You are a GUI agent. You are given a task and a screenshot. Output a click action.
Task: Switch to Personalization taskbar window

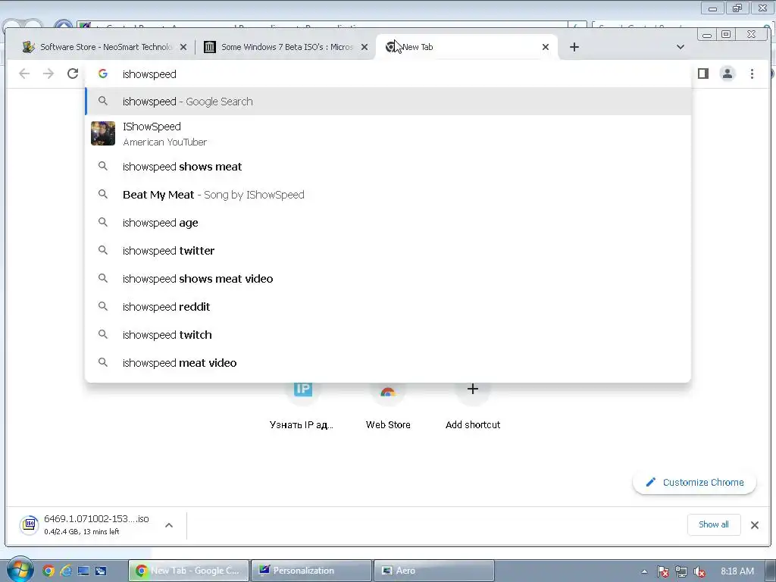point(311,571)
